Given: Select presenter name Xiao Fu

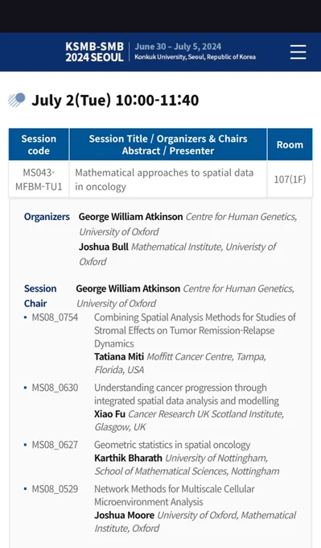Looking at the screenshot, I should point(109,413).
